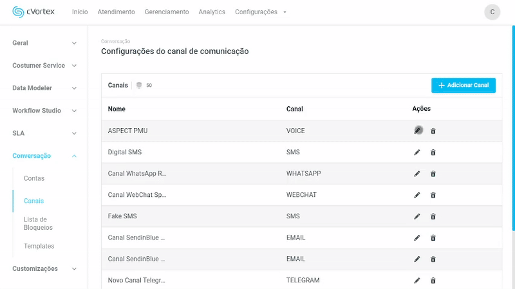Open the Configurações dropdown arrow
The image size is (515, 289).
tap(285, 12)
